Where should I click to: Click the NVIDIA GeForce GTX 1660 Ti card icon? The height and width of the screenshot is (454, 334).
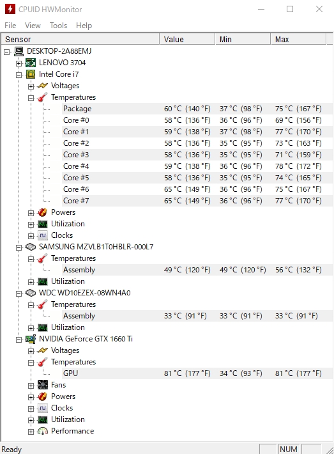point(31,339)
